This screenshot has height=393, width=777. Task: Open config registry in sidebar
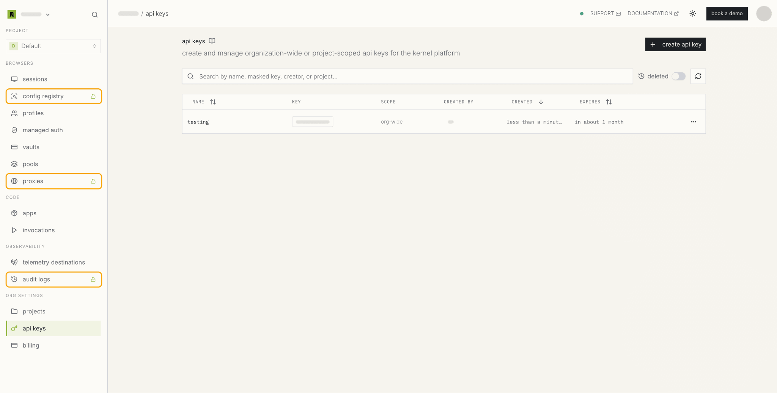click(53, 96)
